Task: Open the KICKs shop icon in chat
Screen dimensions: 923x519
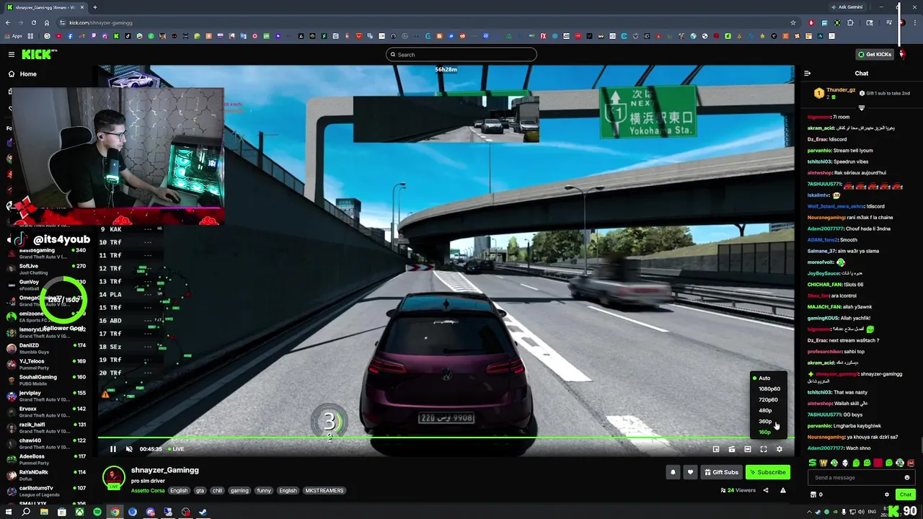Action: (x=814, y=494)
